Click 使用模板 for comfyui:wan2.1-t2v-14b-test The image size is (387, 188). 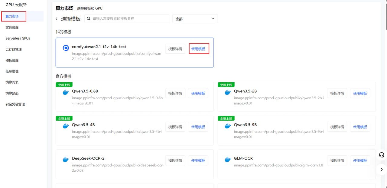(x=198, y=49)
